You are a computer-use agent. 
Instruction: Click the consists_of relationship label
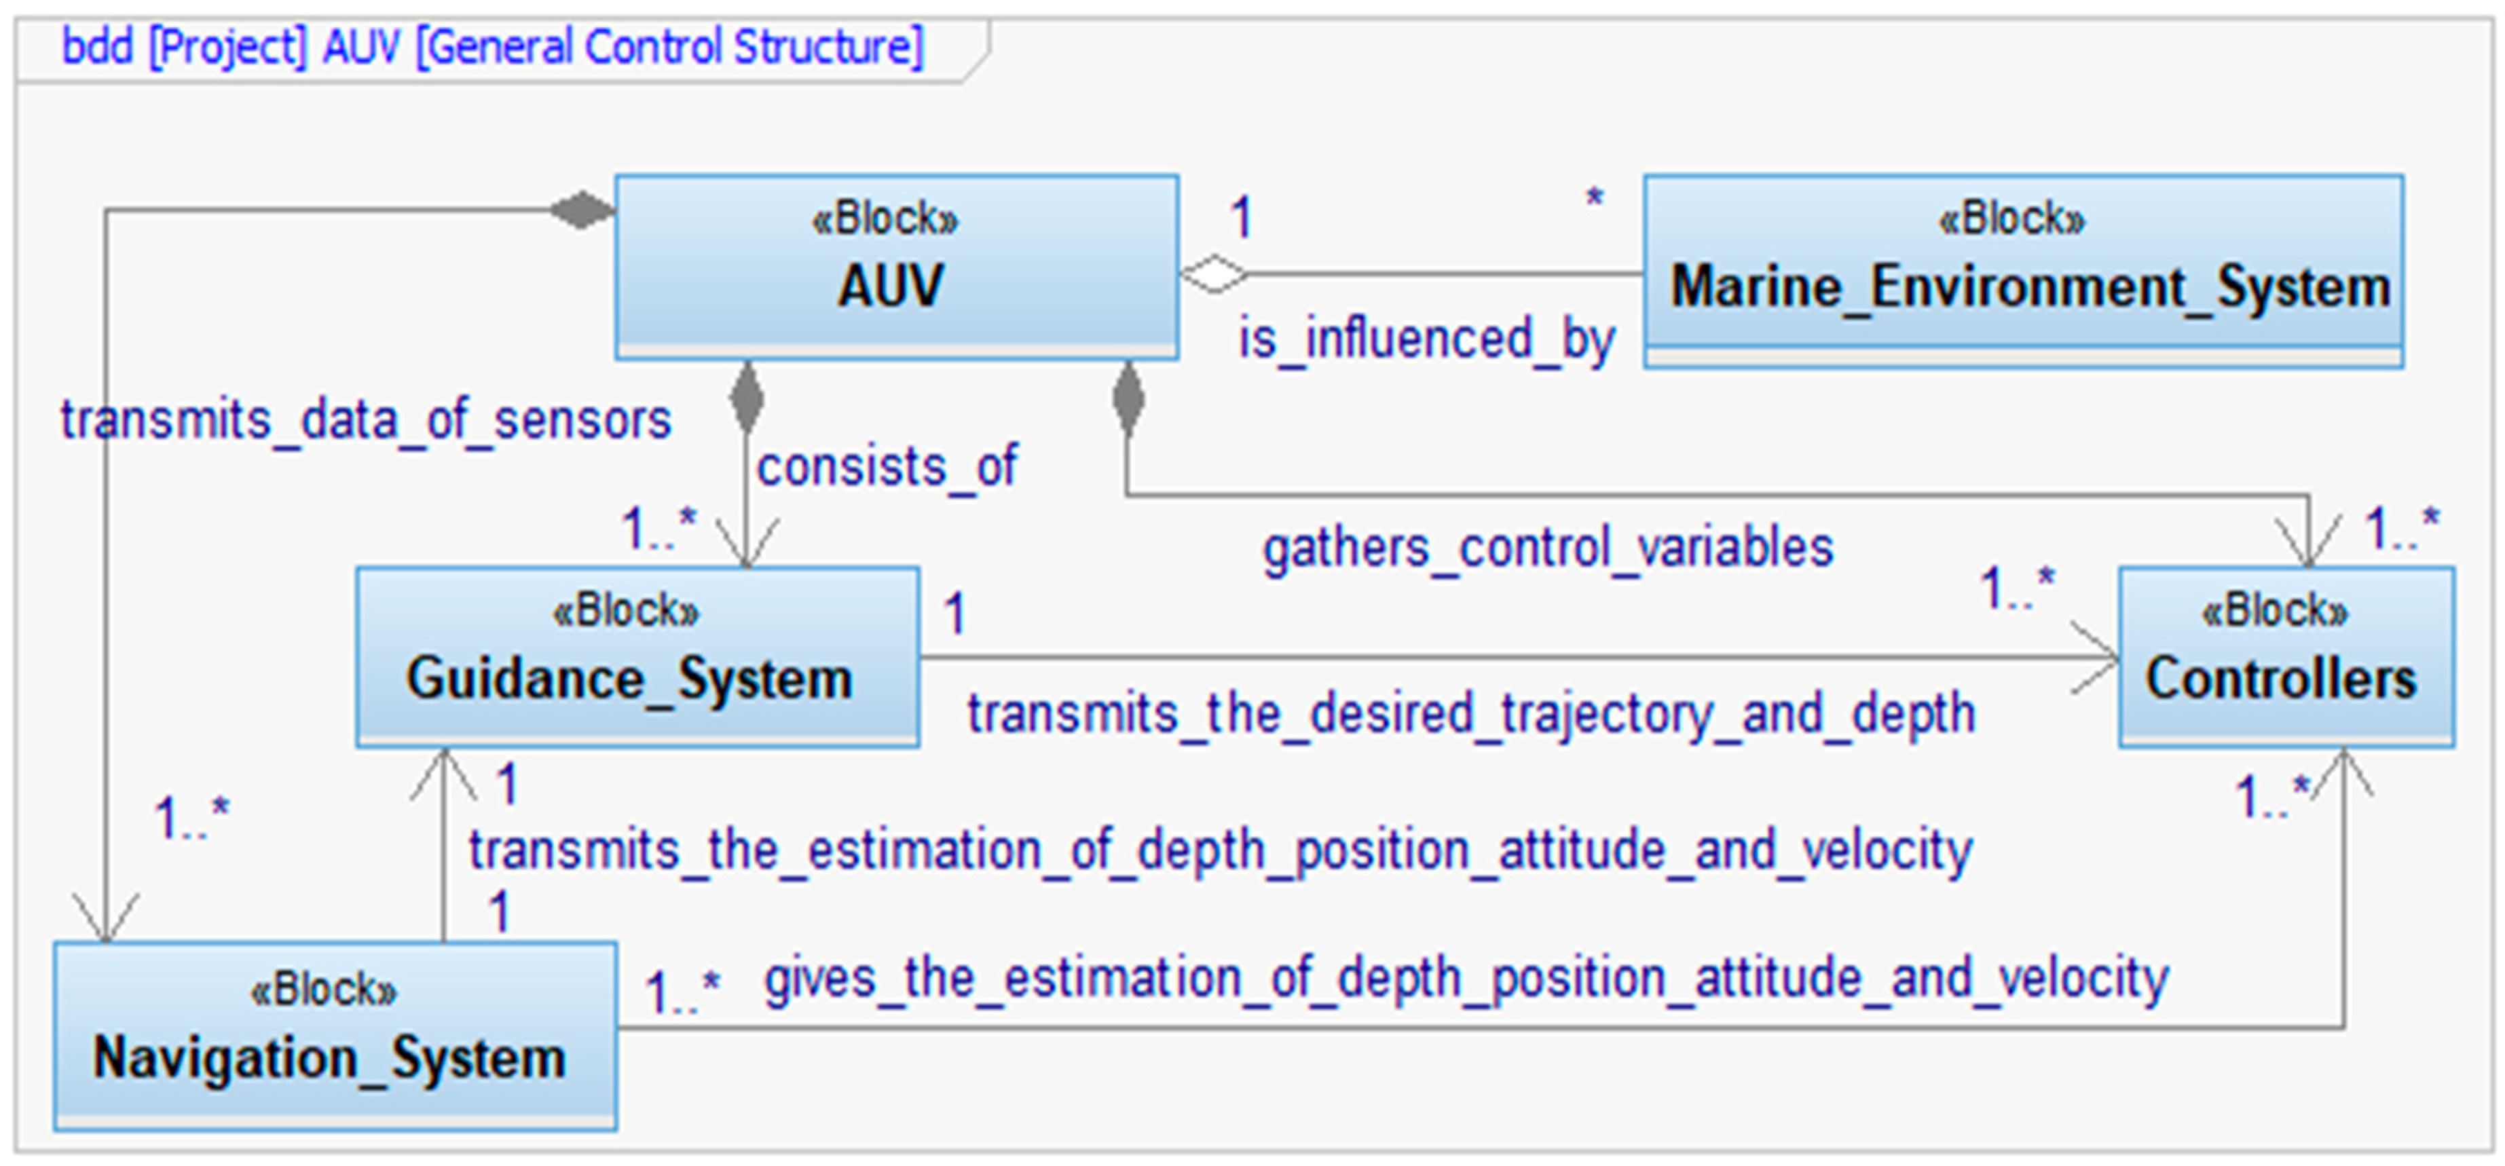coord(886,467)
